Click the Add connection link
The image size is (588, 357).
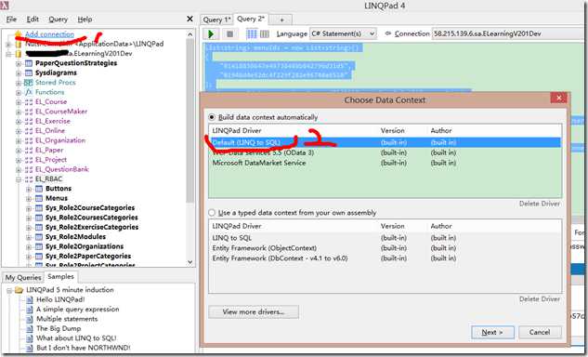pos(49,34)
